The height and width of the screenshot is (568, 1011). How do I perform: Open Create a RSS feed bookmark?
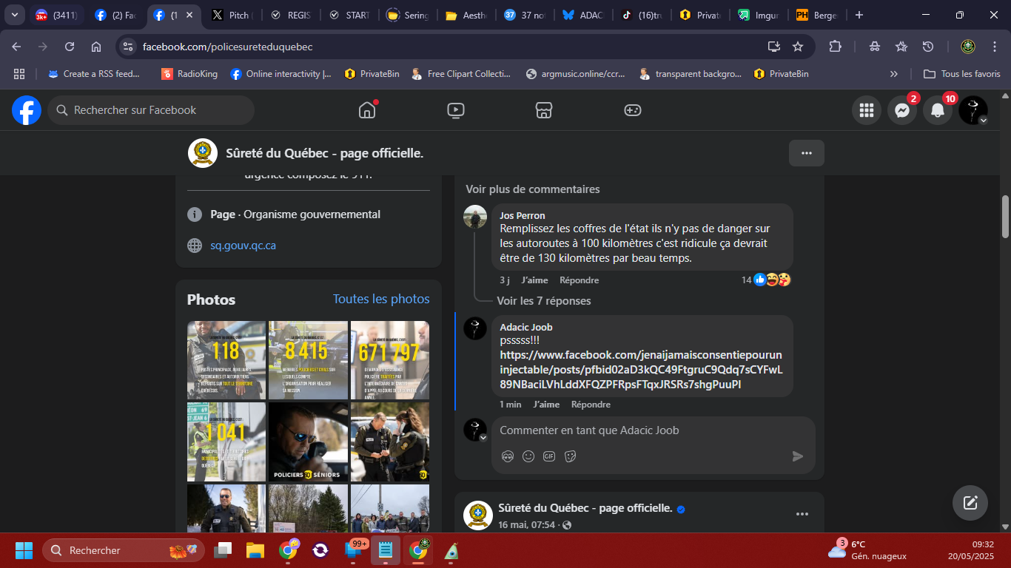[94, 74]
